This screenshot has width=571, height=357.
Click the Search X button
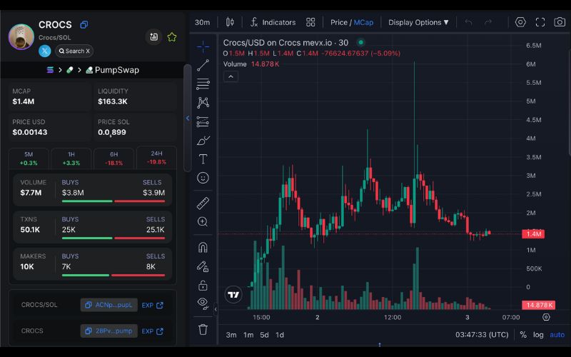coord(74,51)
